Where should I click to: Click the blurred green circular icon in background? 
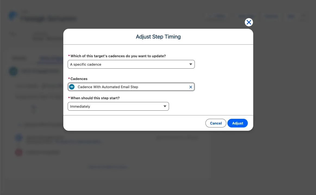(14, 71)
